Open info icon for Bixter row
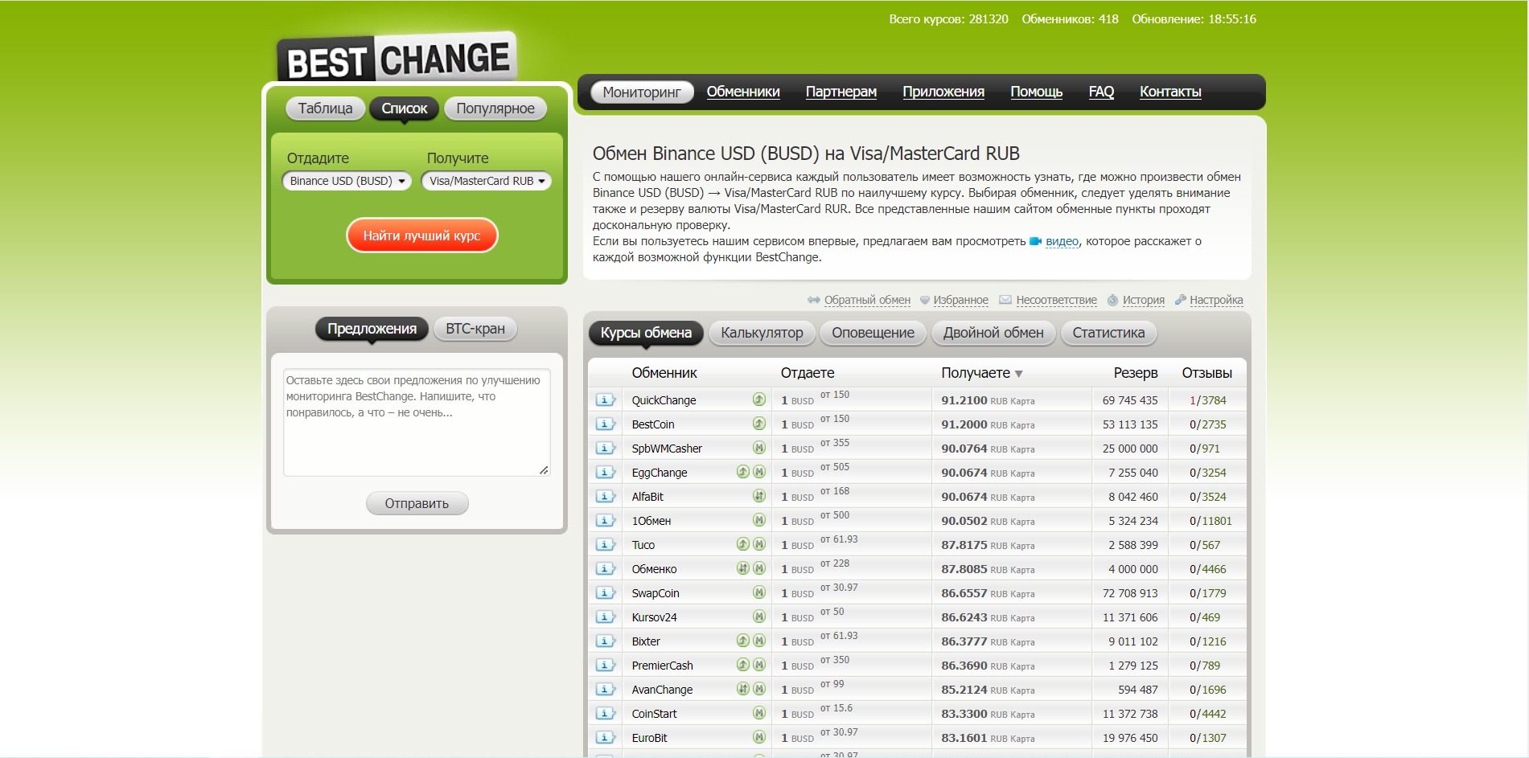This screenshot has height=758, width=1529. pyautogui.click(x=605, y=641)
